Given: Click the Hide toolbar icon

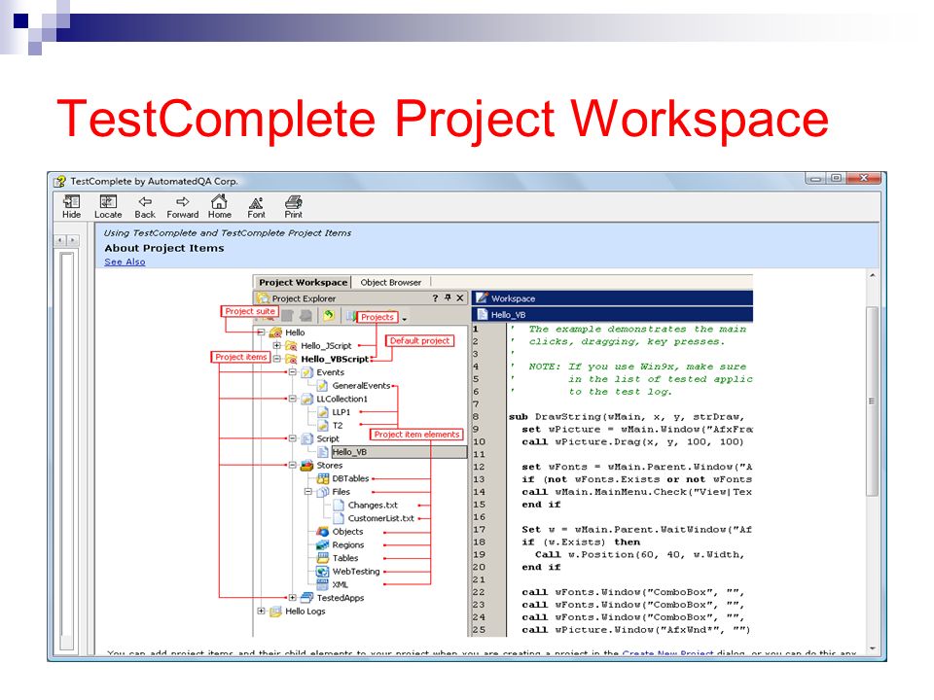Looking at the screenshot, I should [x=71, y=202].
